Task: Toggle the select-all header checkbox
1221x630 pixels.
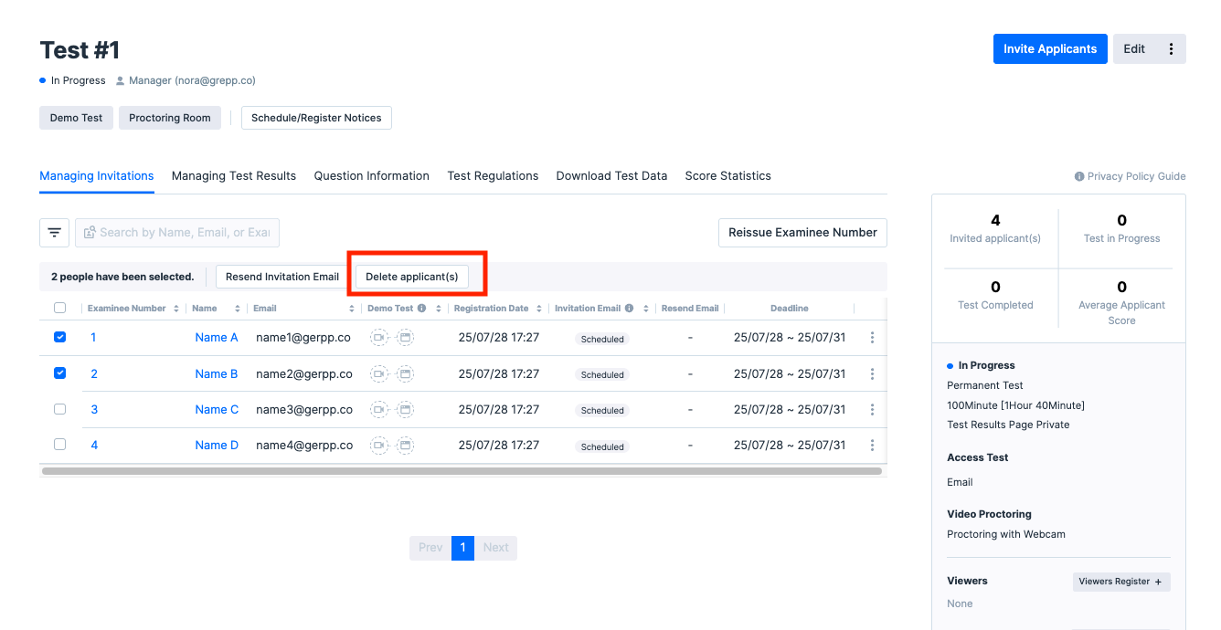Action: [60, 309]
